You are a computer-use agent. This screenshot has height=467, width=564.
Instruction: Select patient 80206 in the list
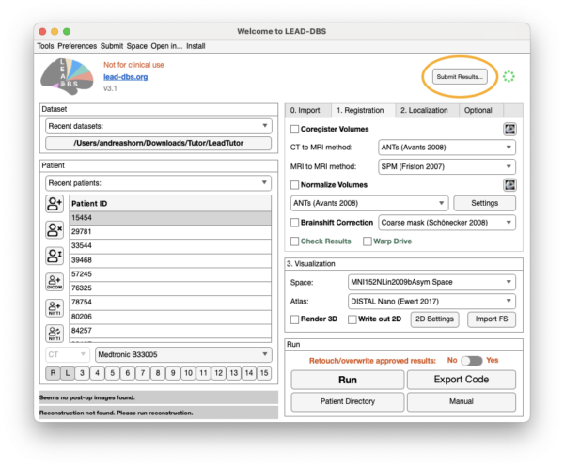tap(170, 317)
